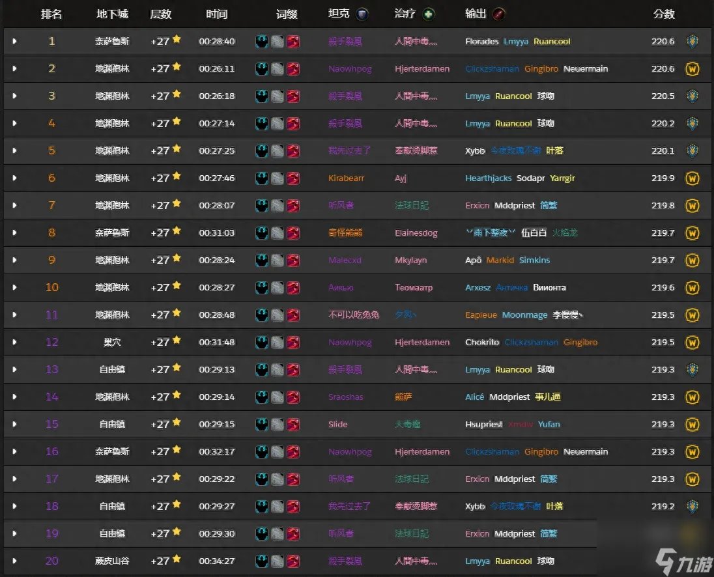The height and width of the screenshot is (577, 714).
Task: Expand the rank 1 奈萨鲁斯 run details
Action: pyautogui.click(x=14, y=40)
